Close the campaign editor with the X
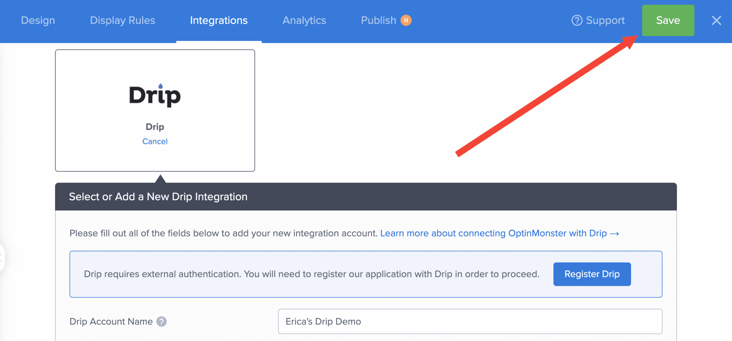Image resolution: width=732 pixels, height=341 pixels. pos(717,20)
